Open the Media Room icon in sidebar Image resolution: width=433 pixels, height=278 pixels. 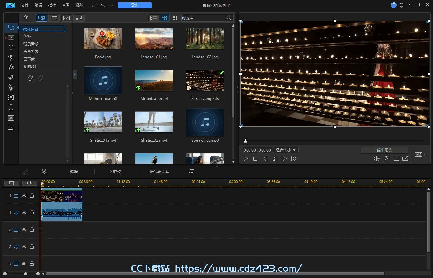[11, 28]
